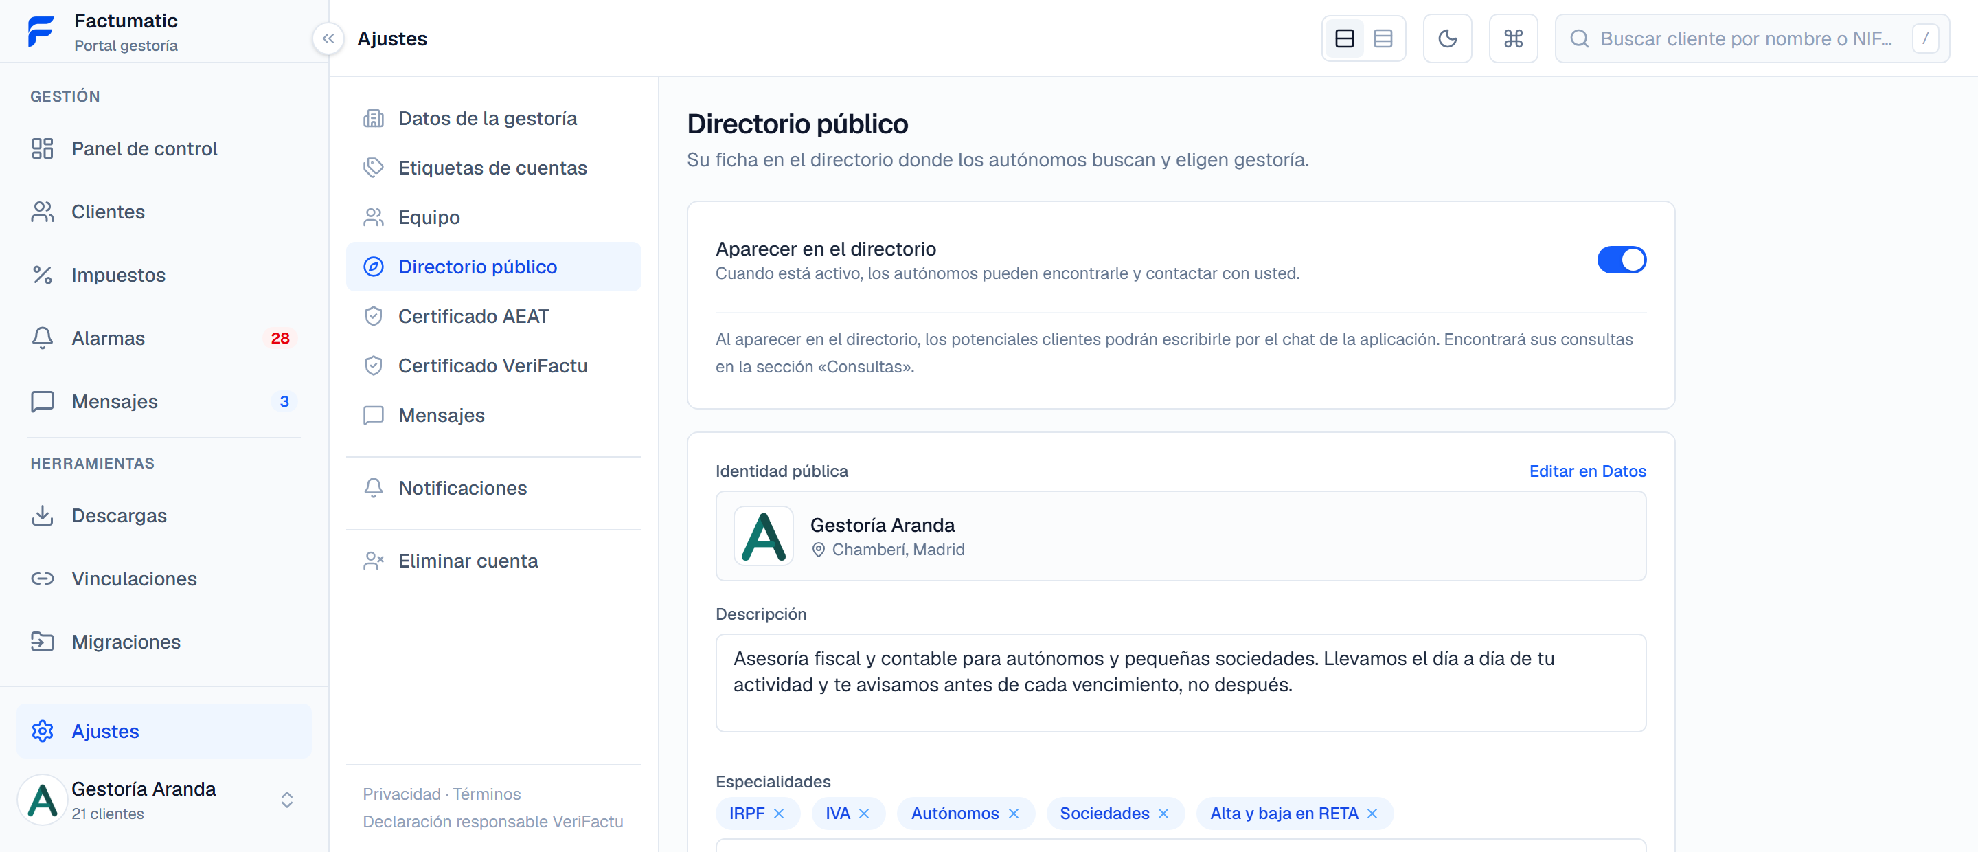The width and height of the screenshot is (1978, 852).
Task: Click the Gestoría Aranda avatar in sidebar footer
Action: tap(42, 800)
